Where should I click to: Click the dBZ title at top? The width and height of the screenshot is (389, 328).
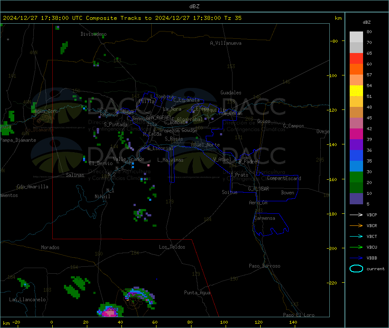pos(194,6)
